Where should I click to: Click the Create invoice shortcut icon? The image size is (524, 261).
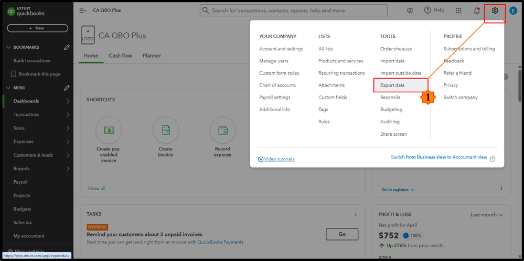(165, 130)
